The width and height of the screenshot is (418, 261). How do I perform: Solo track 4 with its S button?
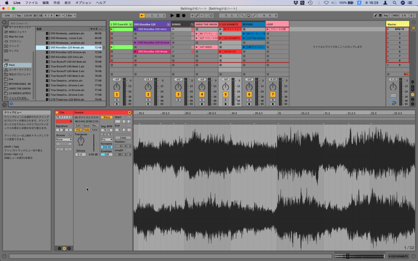[x=202, y=100]
